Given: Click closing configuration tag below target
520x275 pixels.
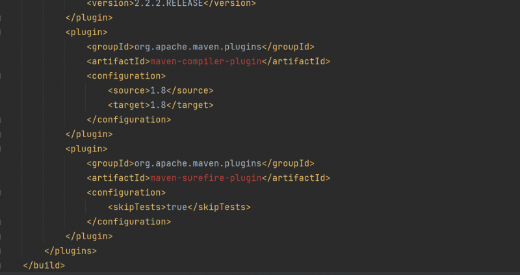Looking at the screenshot, I should [x=129, y=120].
